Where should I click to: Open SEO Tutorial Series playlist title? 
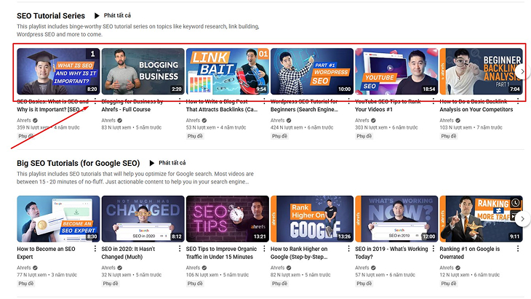coord(51,16)
